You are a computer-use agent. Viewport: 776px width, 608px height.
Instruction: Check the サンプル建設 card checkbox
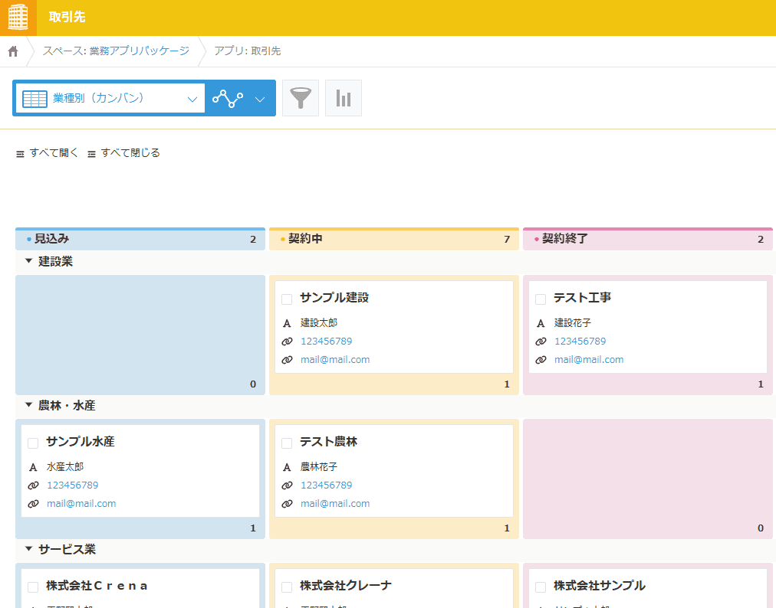287,299
